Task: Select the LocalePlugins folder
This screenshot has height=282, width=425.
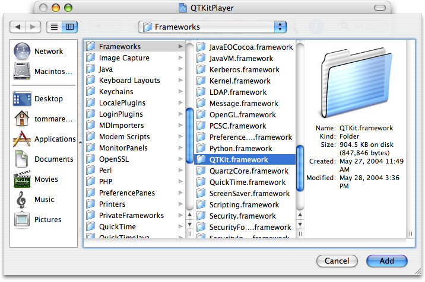Action: click(x=134, y=103)
